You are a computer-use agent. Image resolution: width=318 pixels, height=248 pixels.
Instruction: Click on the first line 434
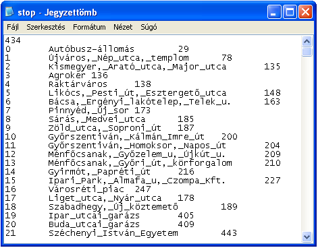(13, 40)
